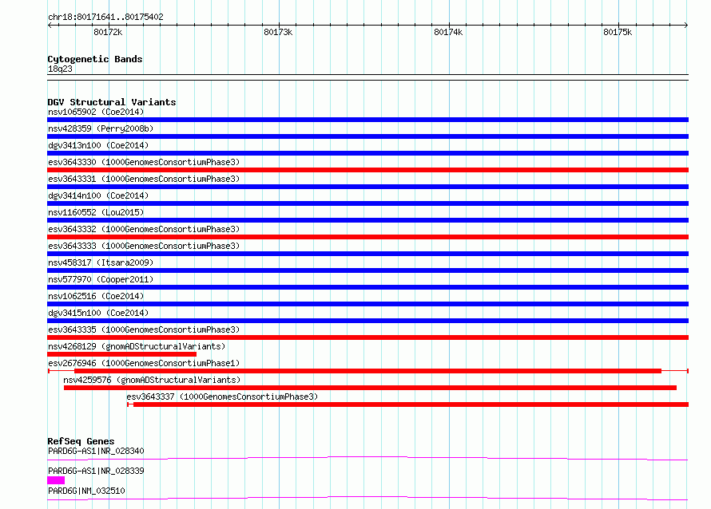Select the 18q23 cytogenetic band label
The image size is (711, 509).
click(x=60, y=69)
